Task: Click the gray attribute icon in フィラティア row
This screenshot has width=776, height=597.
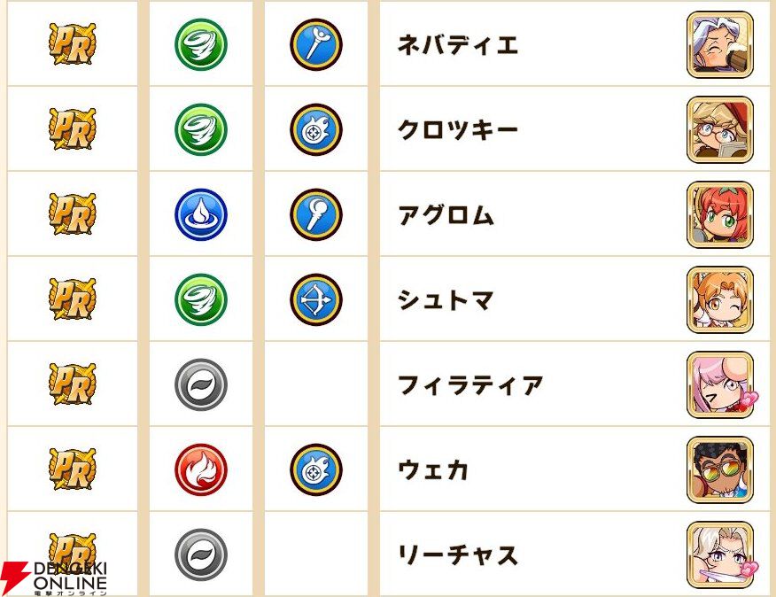Action: pos(201,384)
